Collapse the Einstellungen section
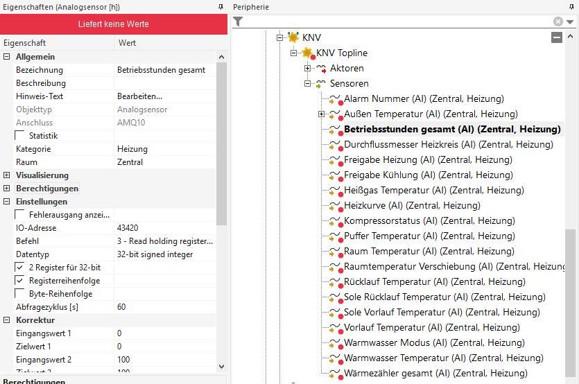The height and width of the screenshot is (384, 579). [7, 202]
